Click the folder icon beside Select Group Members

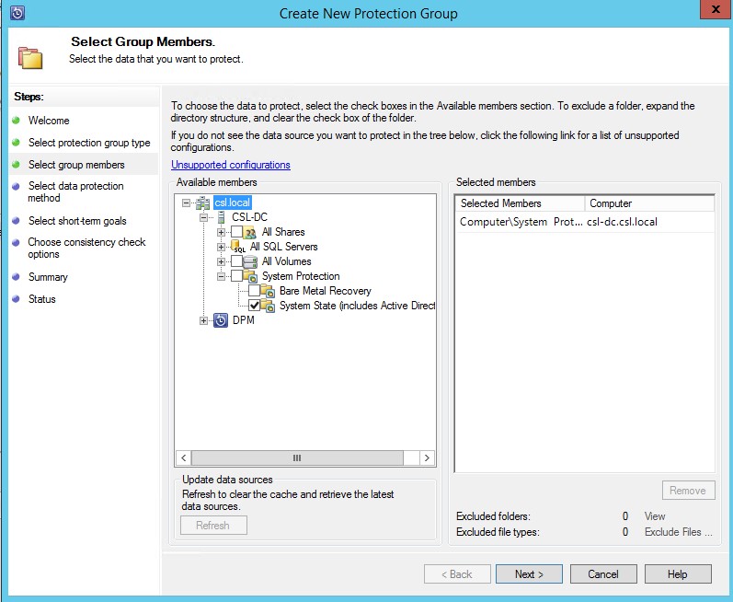coord(30,58)
